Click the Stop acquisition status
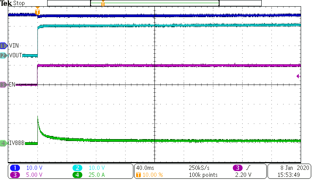This screenshot has height=187, width=312. tap(19, 3)
